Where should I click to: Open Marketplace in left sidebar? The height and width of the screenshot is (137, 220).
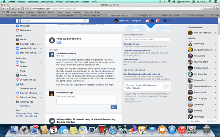click(x=25, y=30)
